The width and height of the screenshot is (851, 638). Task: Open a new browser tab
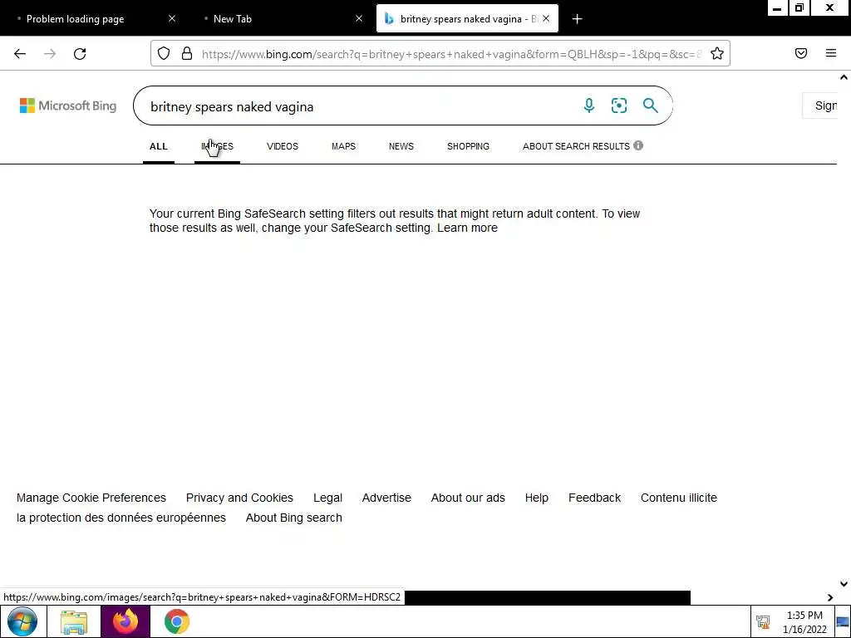577,19
